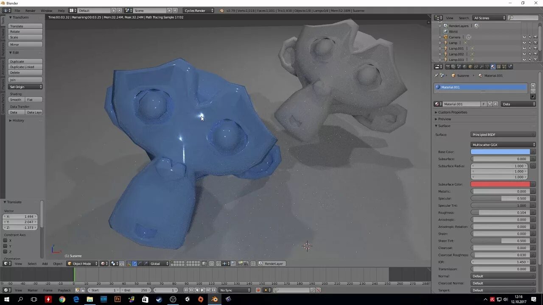Toggle Lamp visibility eye in outliner
Screen dimensions: 543x305
[x=524, y=43]
